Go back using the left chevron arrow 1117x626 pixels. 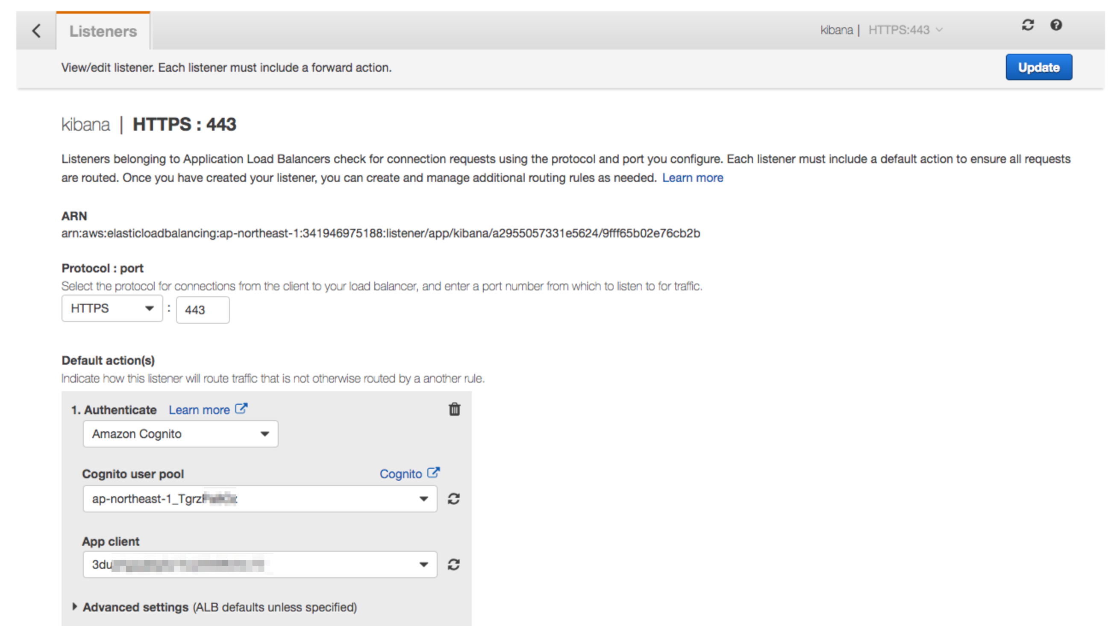tap(36, 31)
